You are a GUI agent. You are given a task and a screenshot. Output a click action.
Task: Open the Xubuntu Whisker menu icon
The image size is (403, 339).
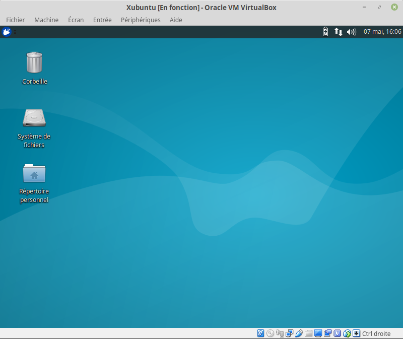[7, 32]
